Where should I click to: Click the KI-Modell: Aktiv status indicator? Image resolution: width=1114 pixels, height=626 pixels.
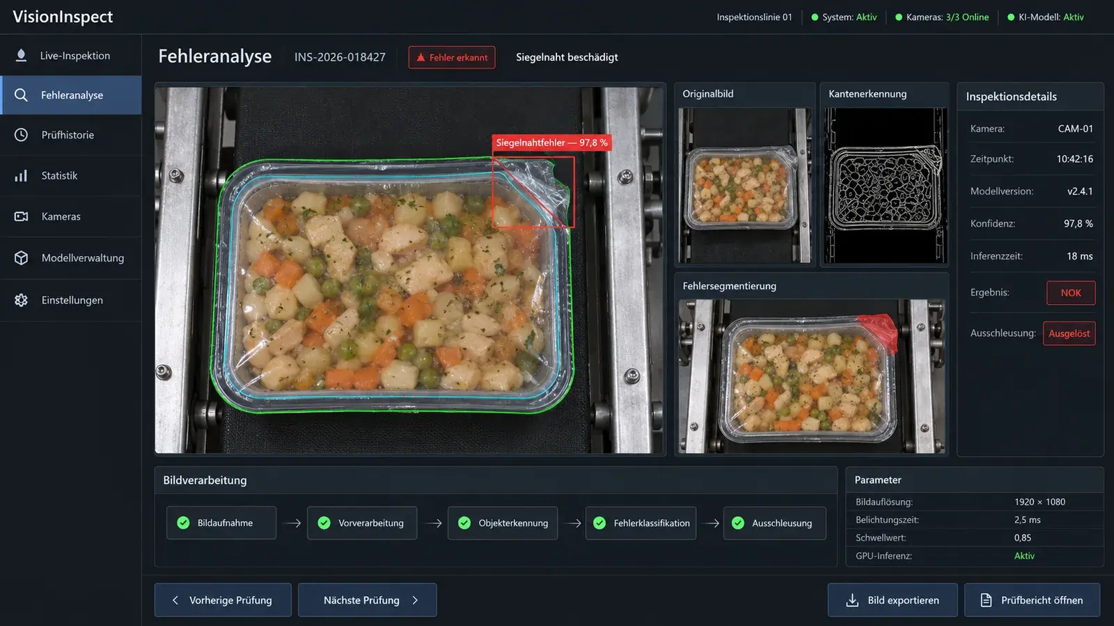[1046, 17]
